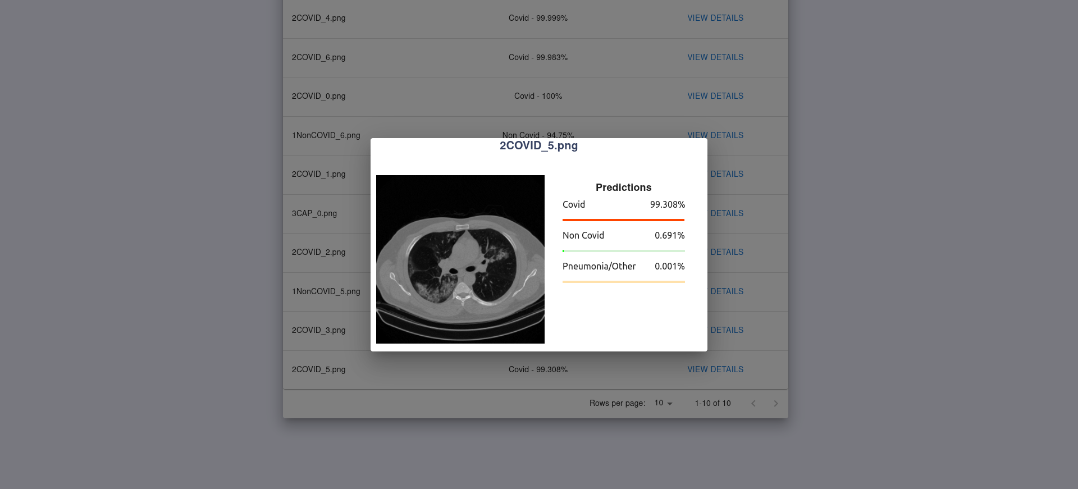Open View Details for 2COVID_0.png
The image size is (1078, 489).
pos(715,96)
